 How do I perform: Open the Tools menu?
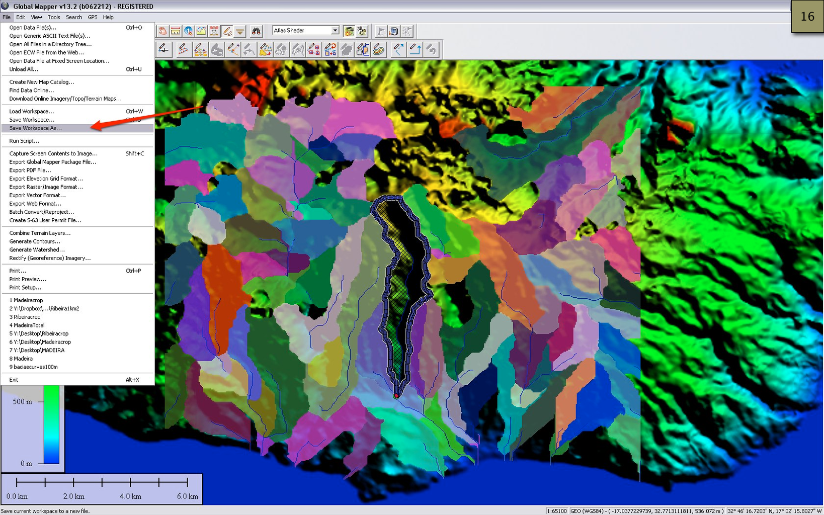click(x=53, y=17)
